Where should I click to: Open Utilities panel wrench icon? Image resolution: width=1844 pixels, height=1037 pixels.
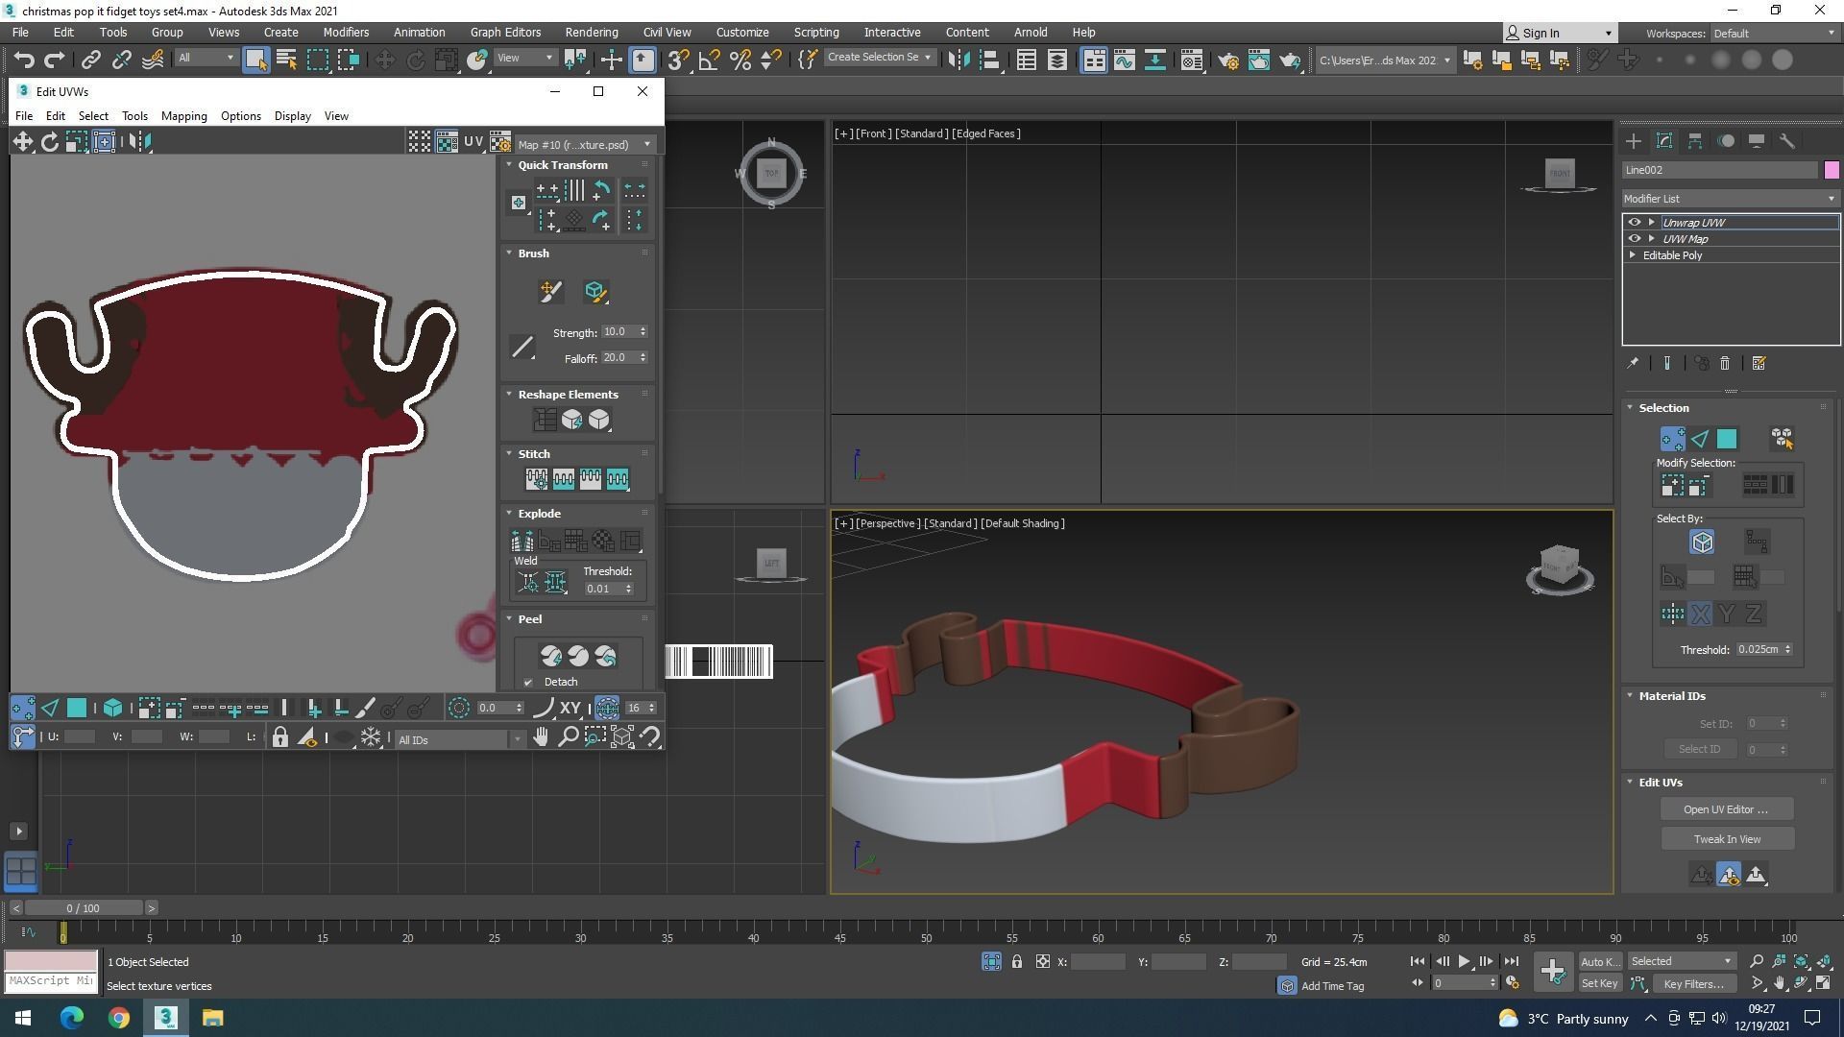tap(1787, 141)
